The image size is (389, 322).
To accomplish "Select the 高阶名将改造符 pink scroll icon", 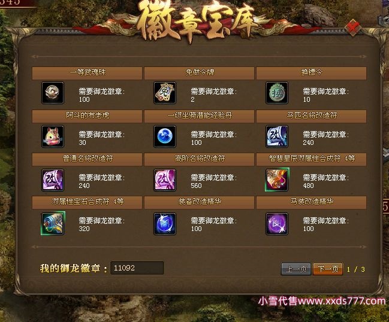I will (x=165, y=180).
